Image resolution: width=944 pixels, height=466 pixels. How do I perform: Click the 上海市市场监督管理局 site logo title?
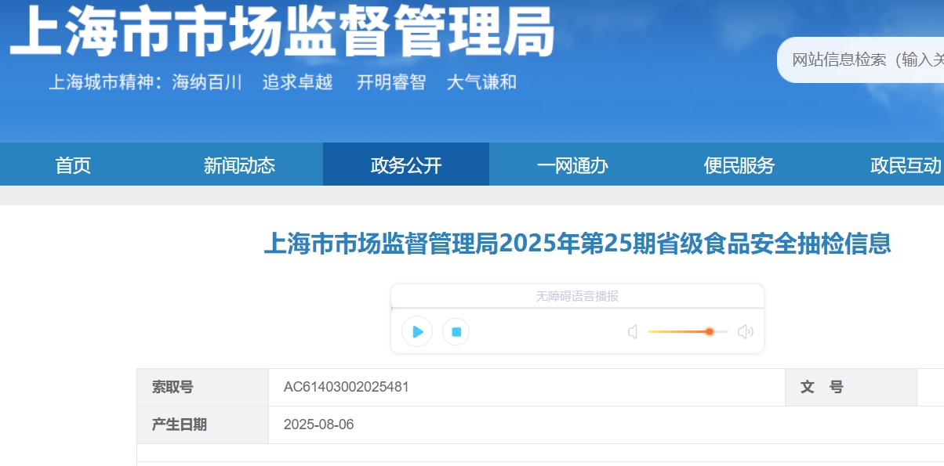tap(282, 33)
